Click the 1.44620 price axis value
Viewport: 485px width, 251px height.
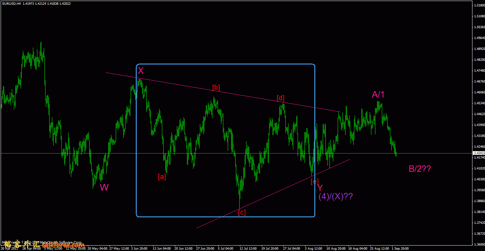coord(479,114)
